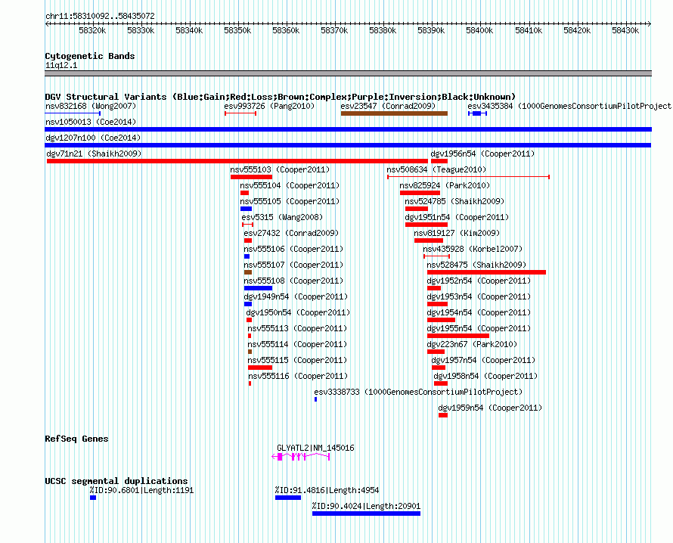Click the small duplication block with Length:1191

click(93, 498)
